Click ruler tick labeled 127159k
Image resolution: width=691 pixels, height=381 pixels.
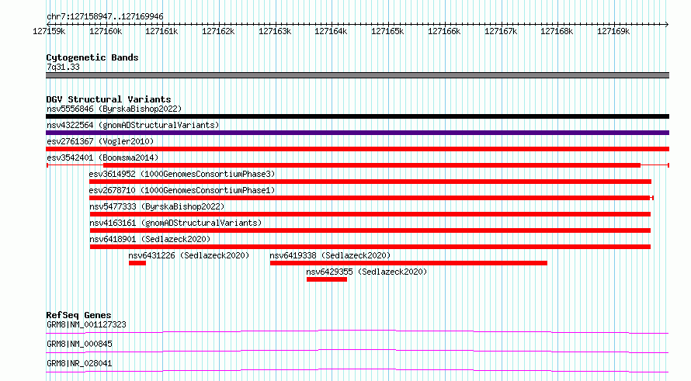(x=49, y=31)
